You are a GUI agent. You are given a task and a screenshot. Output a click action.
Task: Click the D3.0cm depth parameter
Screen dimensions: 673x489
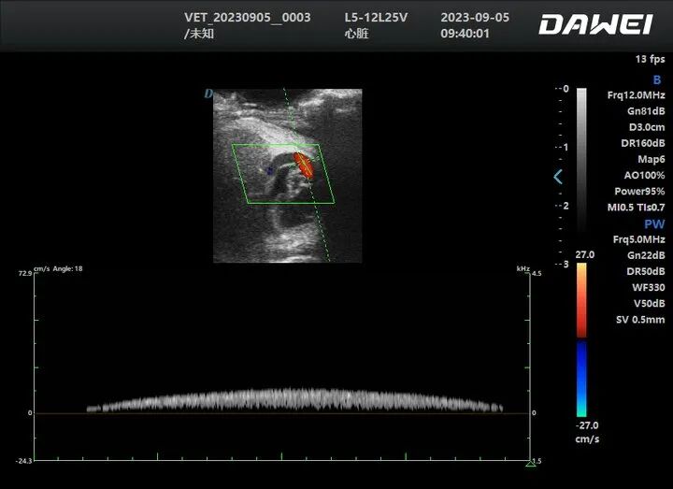click(647, 127)
